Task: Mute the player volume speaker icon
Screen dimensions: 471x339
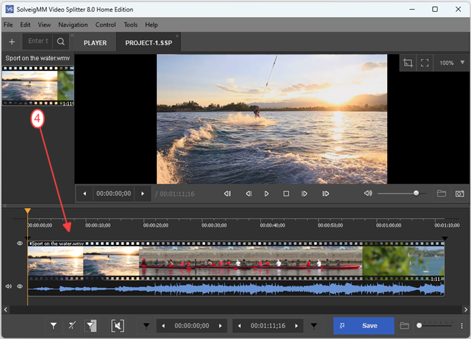Action: coord(368,193)
